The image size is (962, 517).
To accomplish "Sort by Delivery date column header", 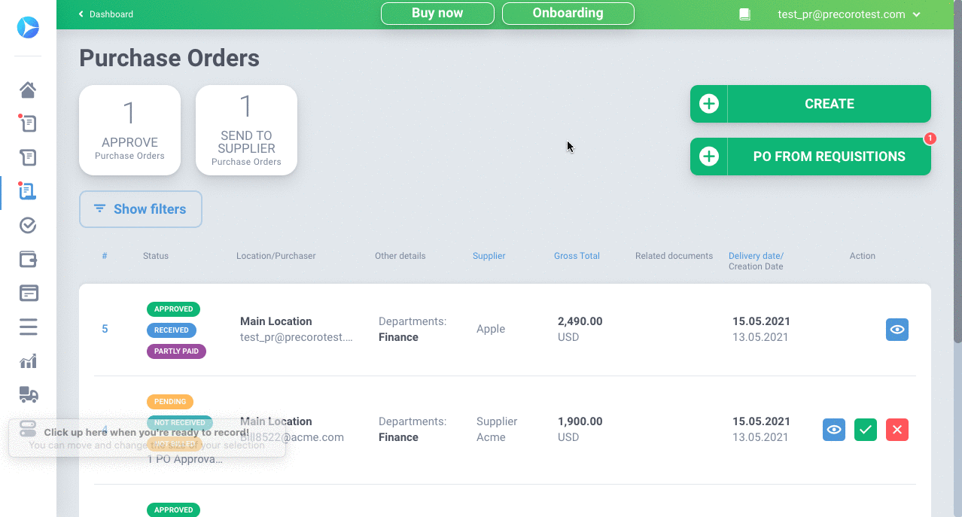I will (x=756, y=256).
